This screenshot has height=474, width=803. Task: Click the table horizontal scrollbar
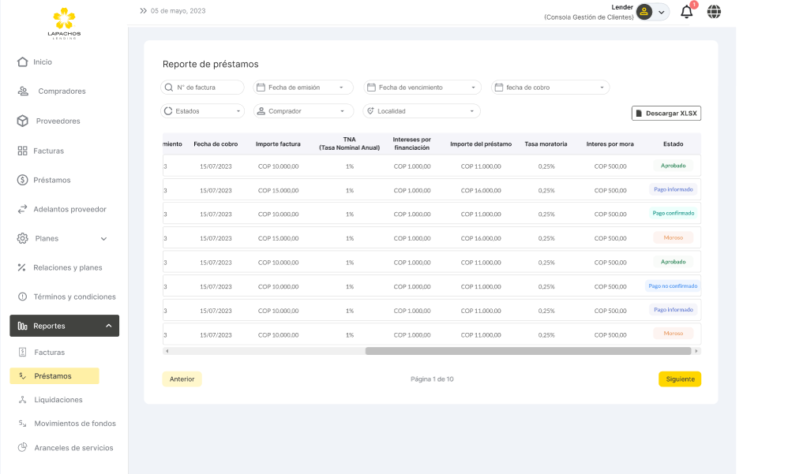point(527,351)
